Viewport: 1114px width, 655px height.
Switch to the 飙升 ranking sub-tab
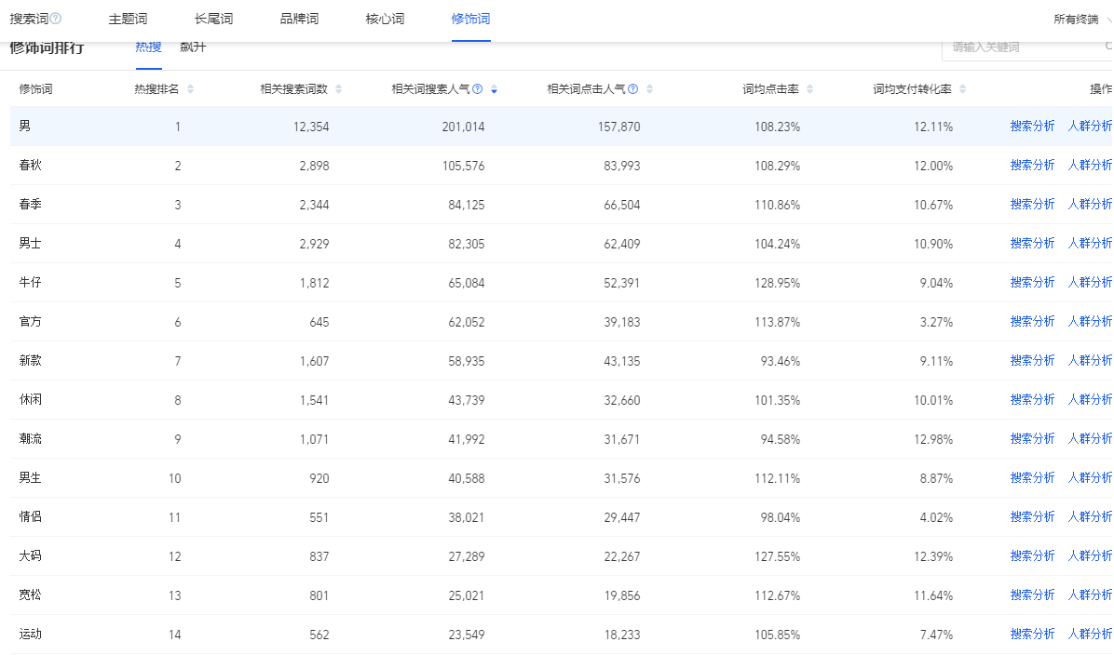click(193, 47)
